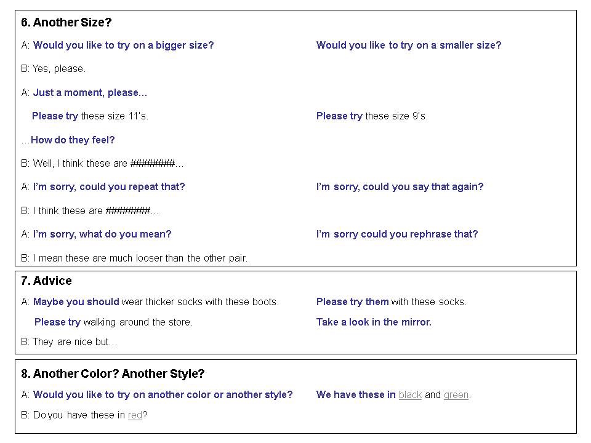Click the line about thicker socks with boots
This screenshot has width=591, height=443.
pyautogui.click(x=156, y=302)
